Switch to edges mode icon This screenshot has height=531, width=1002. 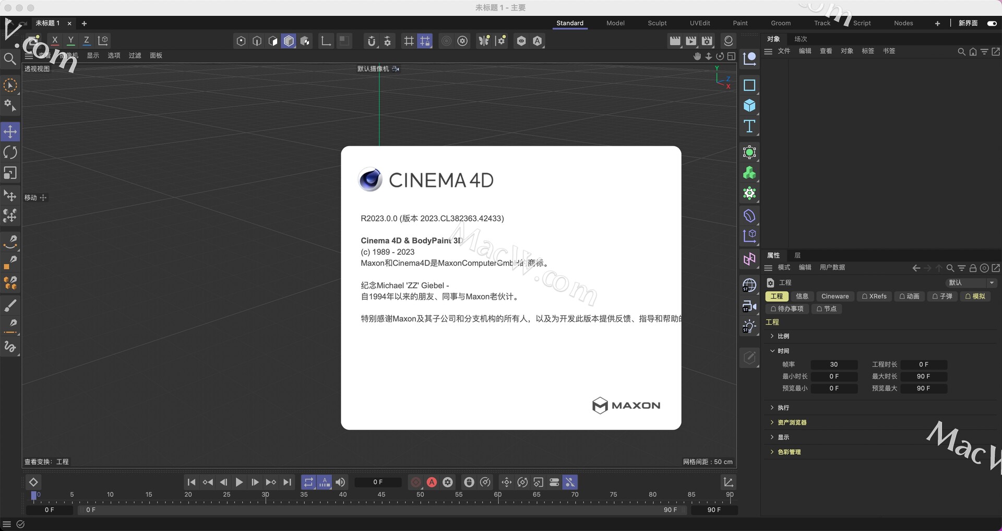257,41
